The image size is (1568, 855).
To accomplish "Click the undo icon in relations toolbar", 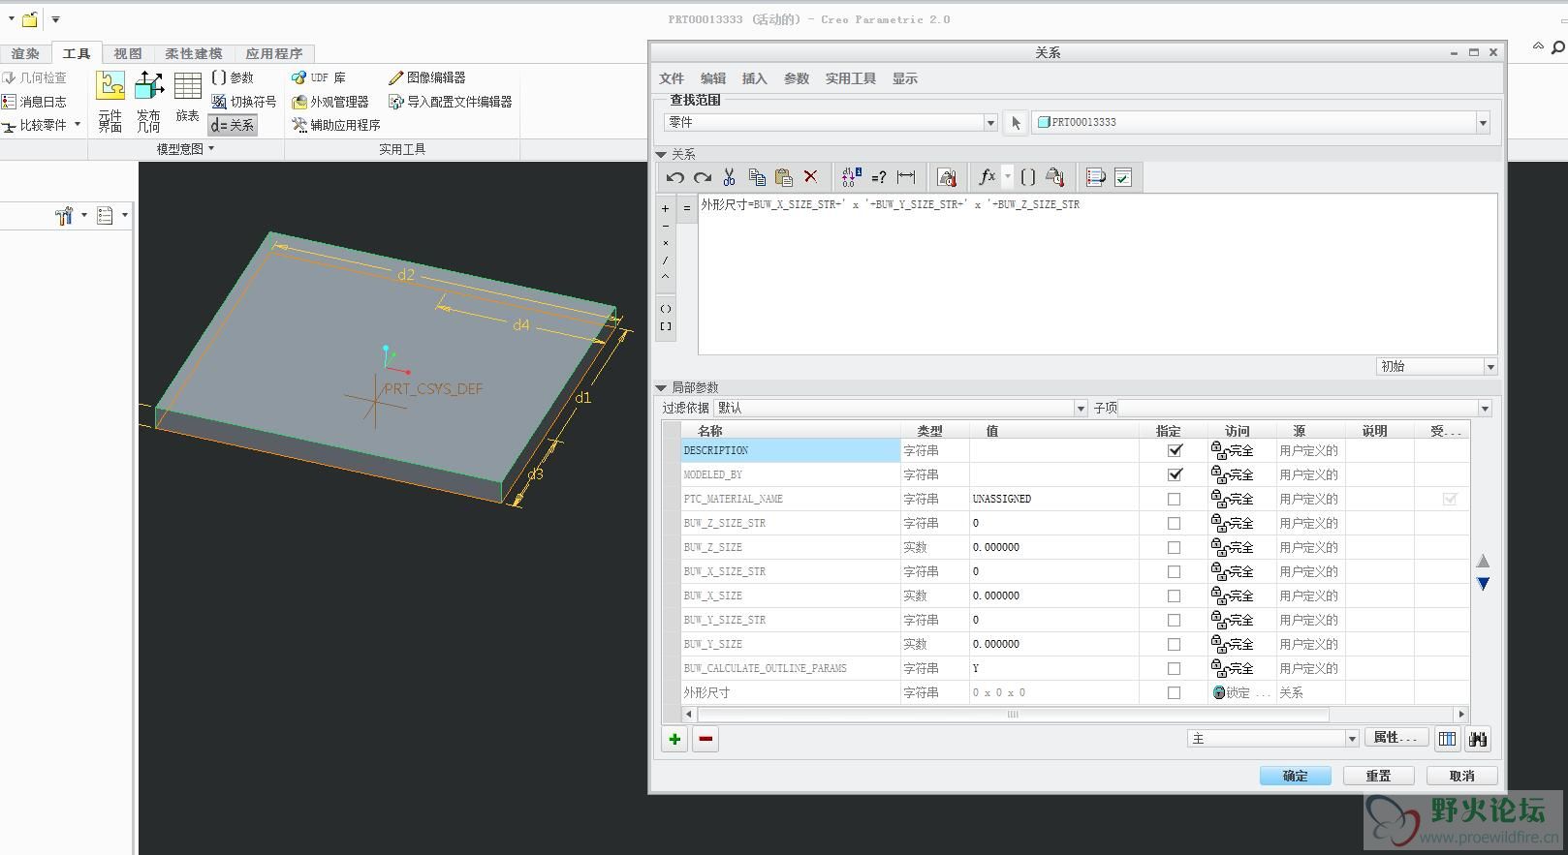I will [675, 177].
